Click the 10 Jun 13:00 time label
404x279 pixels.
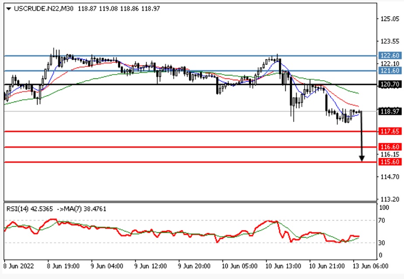283,266
